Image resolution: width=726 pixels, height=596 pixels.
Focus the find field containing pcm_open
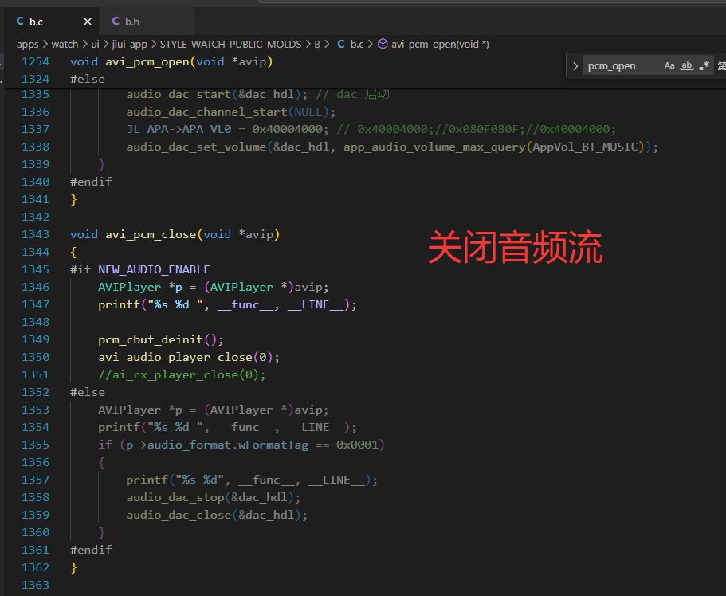point(621,66)
